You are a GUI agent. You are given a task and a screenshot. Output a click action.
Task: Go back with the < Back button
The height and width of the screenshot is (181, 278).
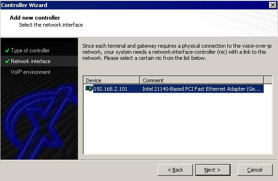175,170
